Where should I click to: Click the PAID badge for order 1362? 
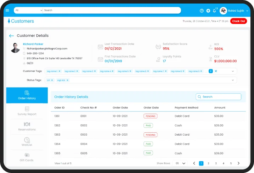pyautogui.click(x=148, y=125)
